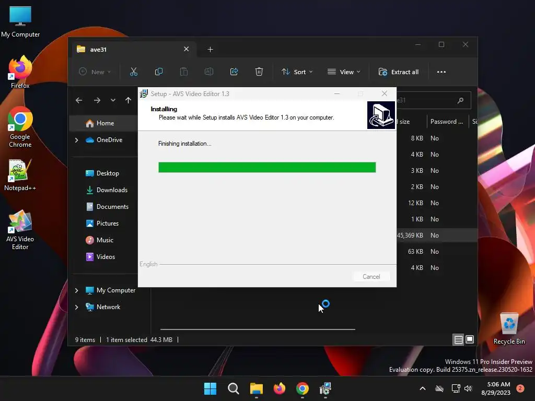Open the New dropdown in File Explorer
The height and width of the screenshot is (401, 535).
point(95,72)
